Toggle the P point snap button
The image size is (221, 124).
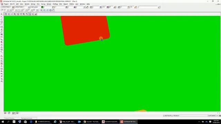click(2, 10)
